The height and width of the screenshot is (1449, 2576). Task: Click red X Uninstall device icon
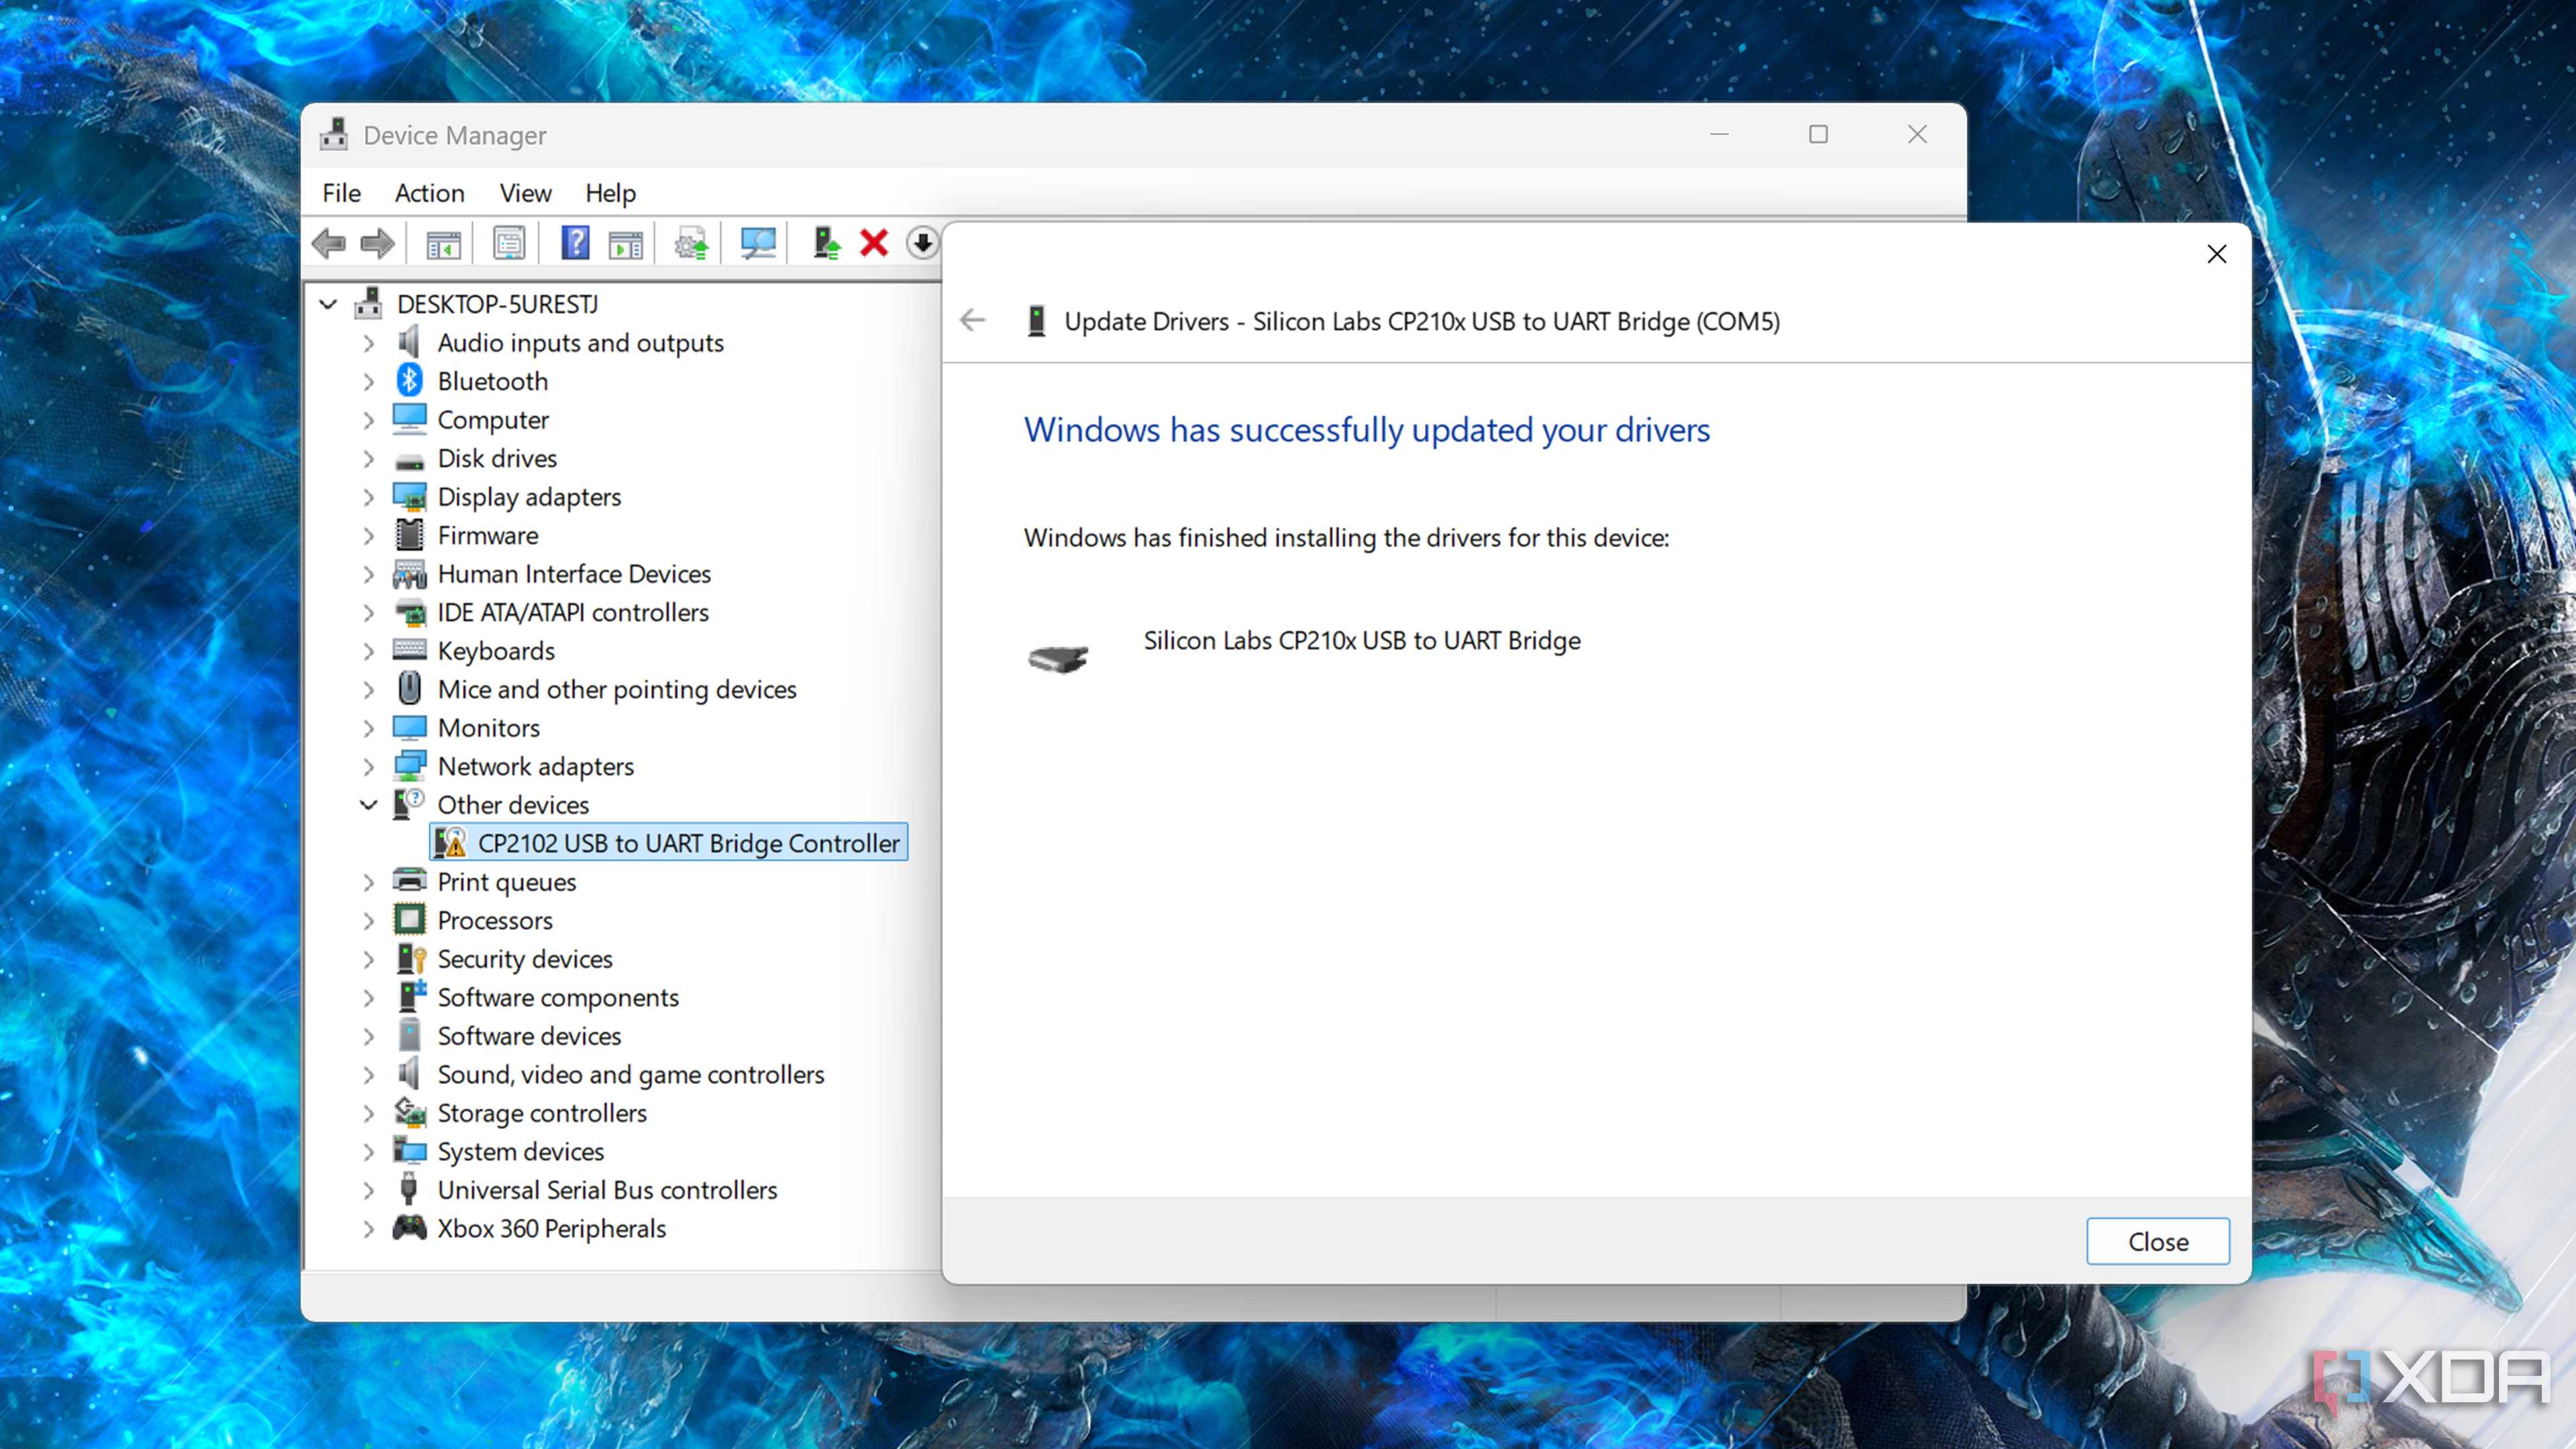tap(874, 243)
